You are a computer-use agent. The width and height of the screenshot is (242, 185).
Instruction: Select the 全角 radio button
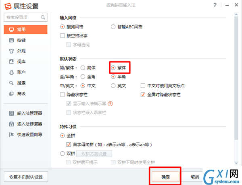83,77
